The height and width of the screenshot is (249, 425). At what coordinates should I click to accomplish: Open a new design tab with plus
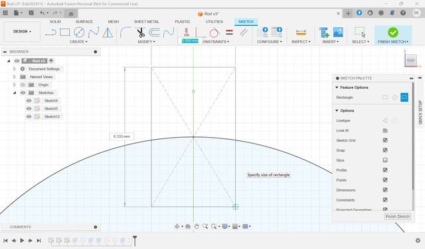pyautogui.click(x=348, y=13)
